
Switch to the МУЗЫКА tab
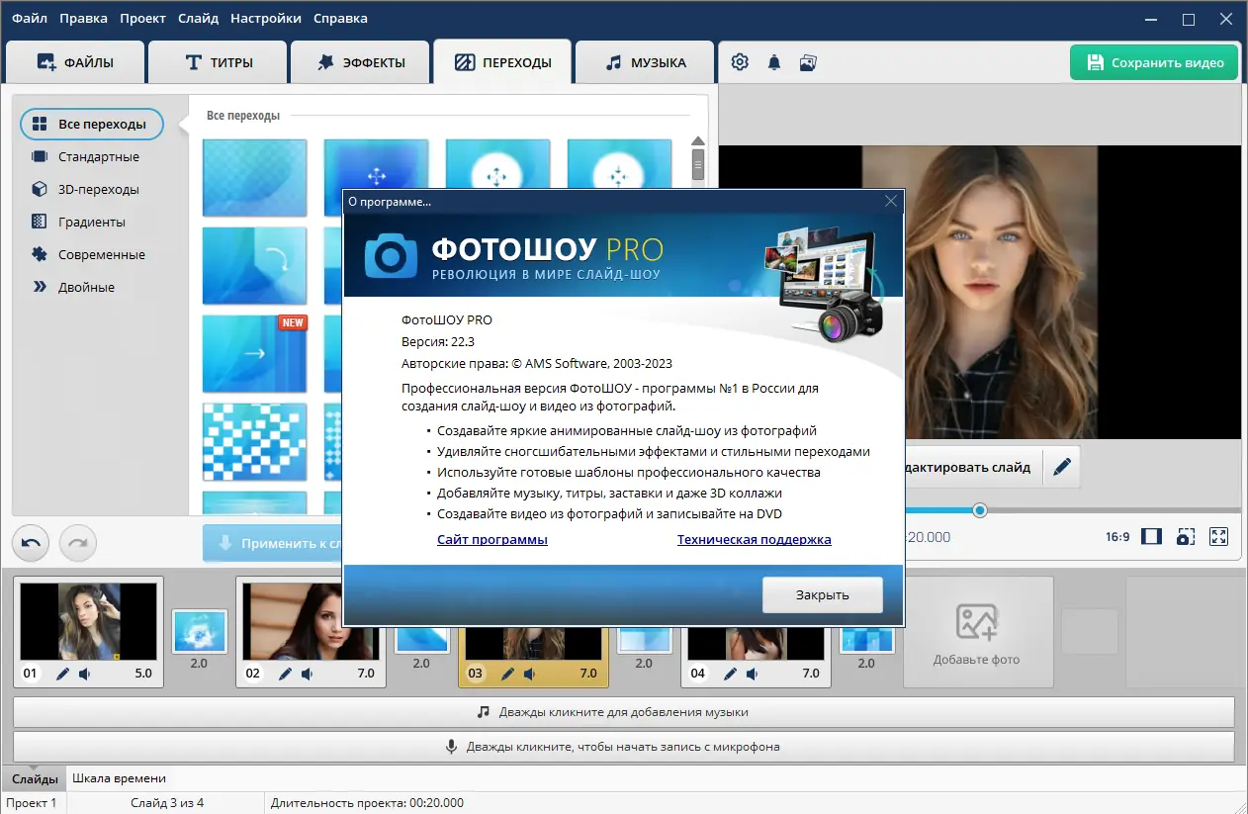click(x=645, y=62)
